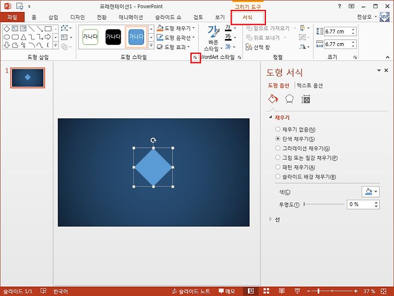This screenshot has height=296, width=394.
Task: Switch to the 애니메이션 tab
Action: pos(131,17)
